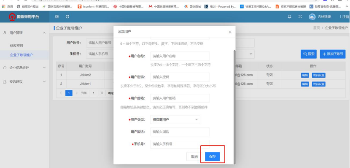
Task: Click table cell Jltkkm1
Action: 85,84
